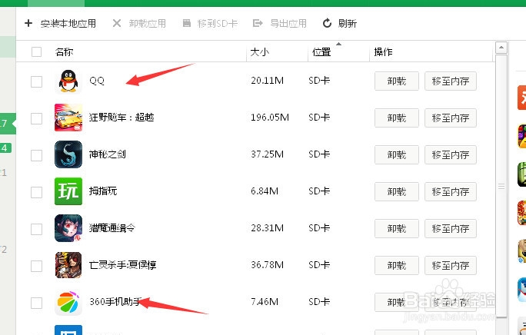
Task: Click the 28.31M size value
Action: pos(268,228)
